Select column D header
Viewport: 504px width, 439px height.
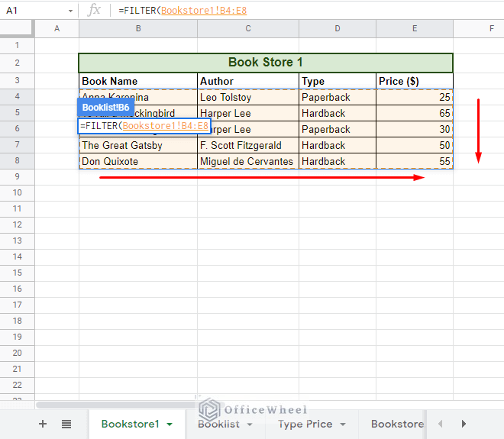(x=337, y=28)
